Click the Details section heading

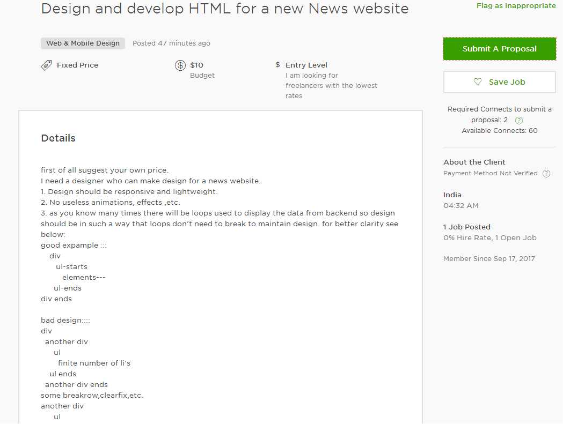tap(58, 138)
